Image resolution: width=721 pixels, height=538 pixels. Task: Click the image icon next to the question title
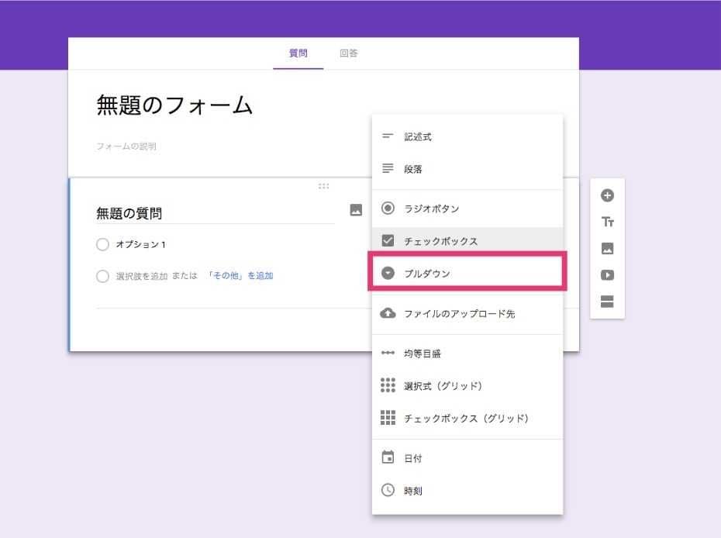pos(356,209)
